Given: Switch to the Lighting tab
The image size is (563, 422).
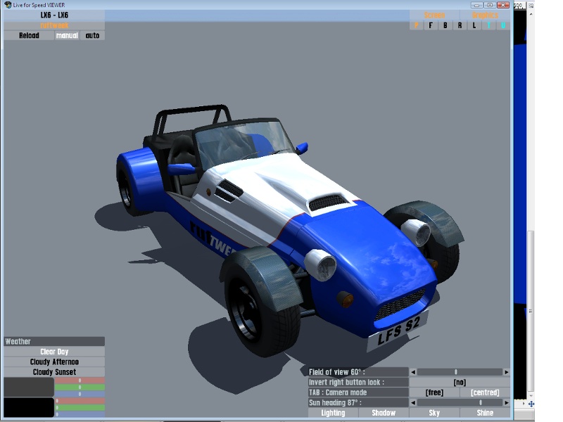Looking at the screenshot, I should point(333,413).
